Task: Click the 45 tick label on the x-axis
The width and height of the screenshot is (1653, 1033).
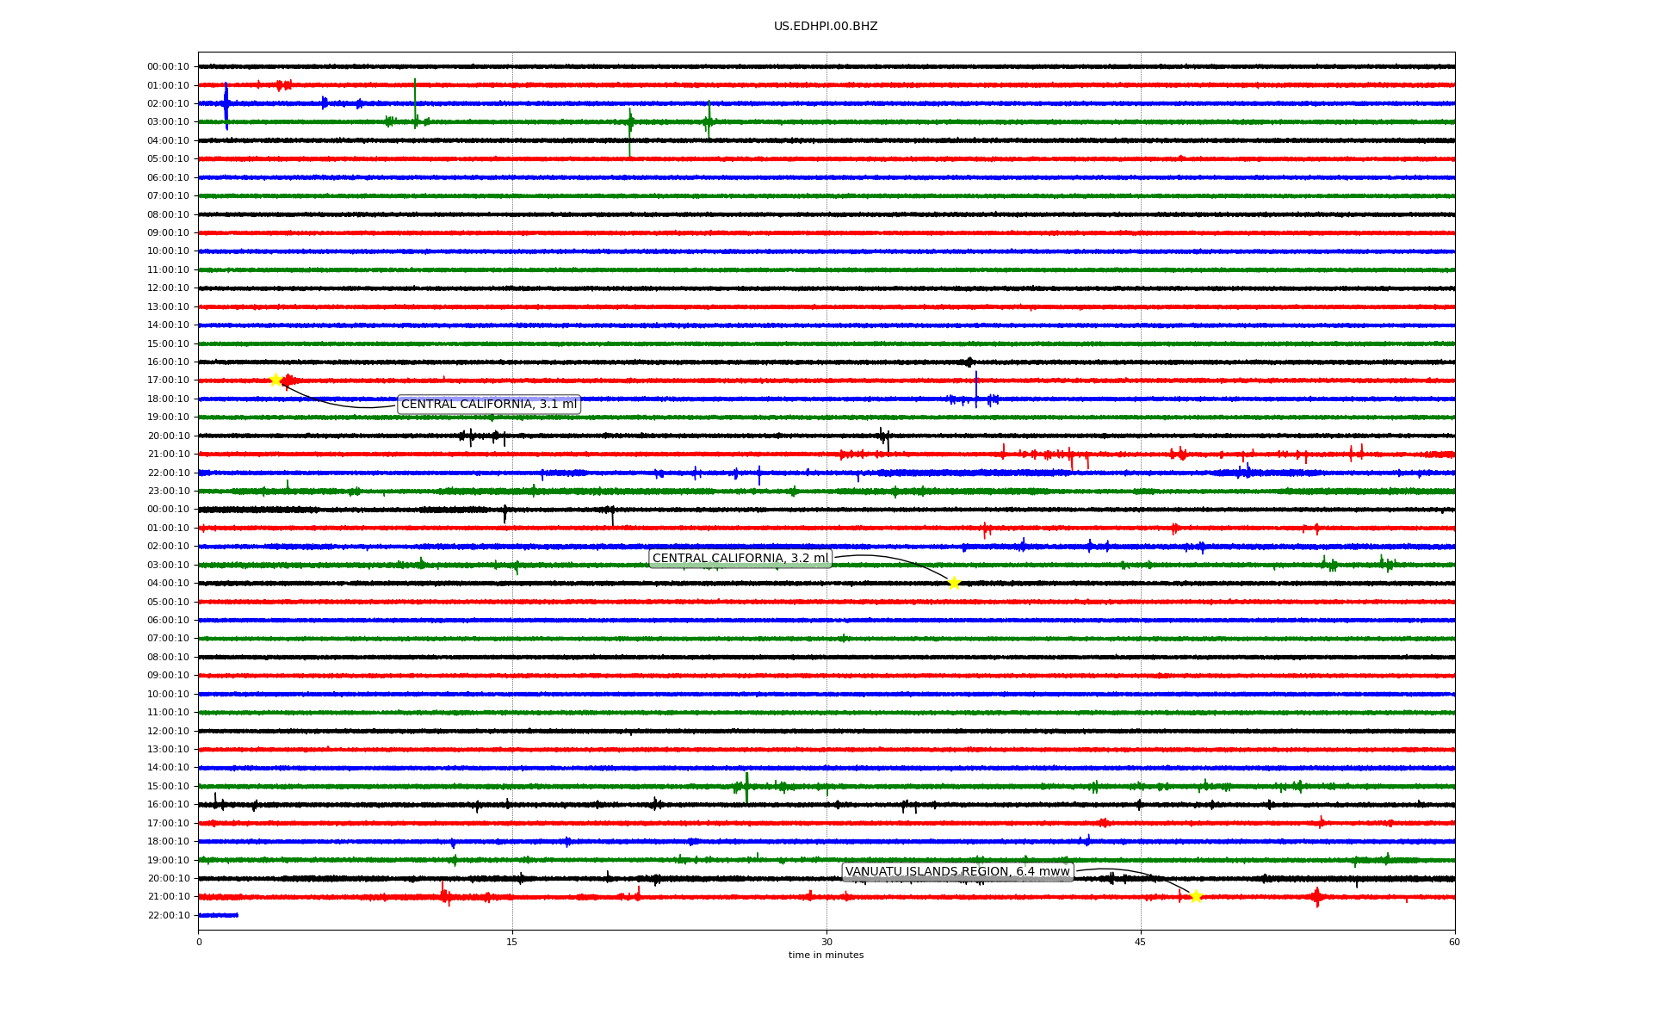Action: [1141, 942]
